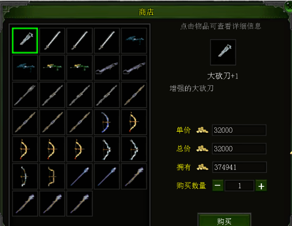
Task: Select the first blue-tipped staff item
Action: tap(80, 176)
